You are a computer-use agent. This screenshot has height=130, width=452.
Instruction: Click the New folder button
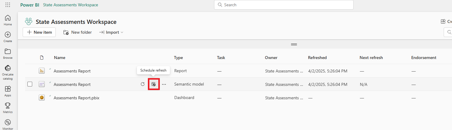pos(78,32)
